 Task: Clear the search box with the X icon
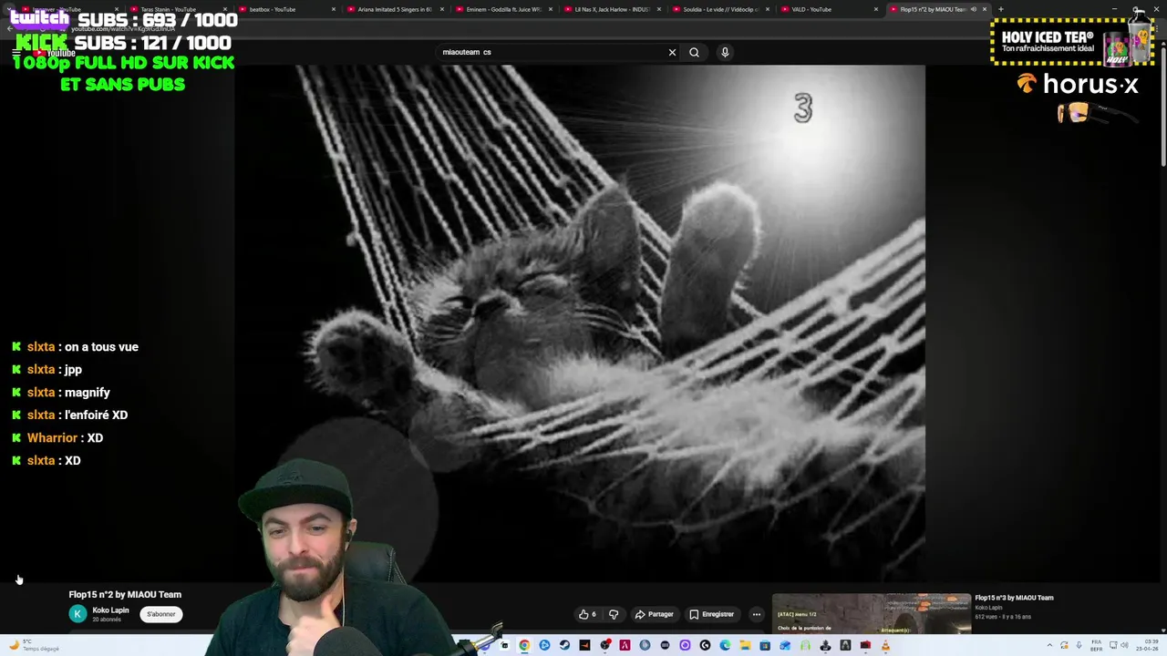point(672,52)
